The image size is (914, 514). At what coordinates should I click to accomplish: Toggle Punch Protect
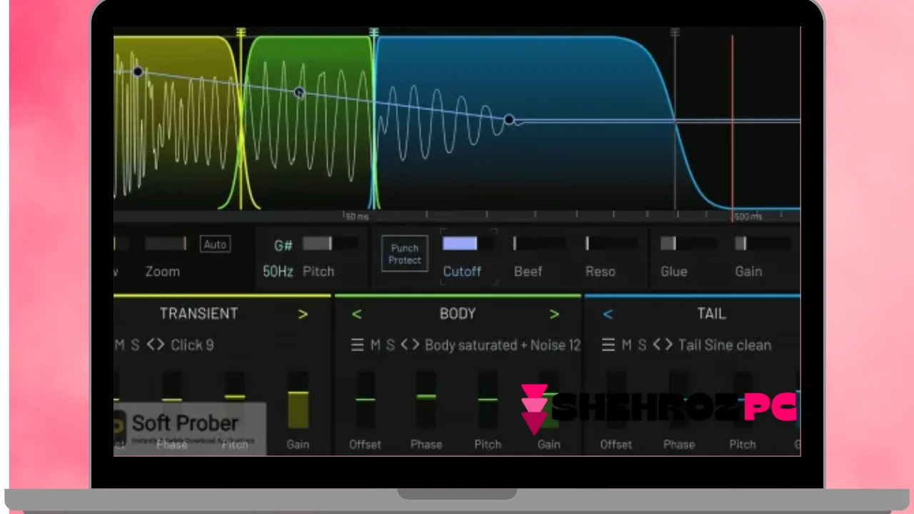coord(405,254)
